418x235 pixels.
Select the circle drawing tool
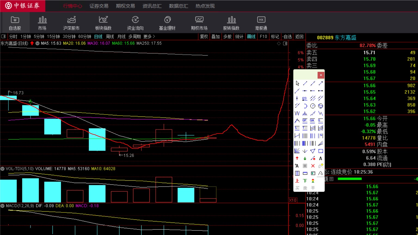click(313, 106)
